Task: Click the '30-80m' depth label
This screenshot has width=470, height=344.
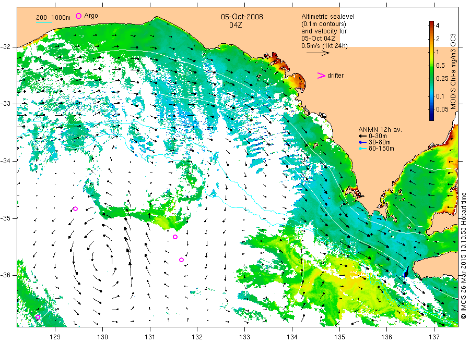Action: pyautogui.click(x=380, y=142)
